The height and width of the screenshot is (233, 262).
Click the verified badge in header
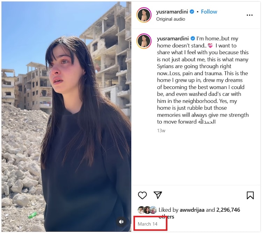pyautogui.click(x=192, y=12)
